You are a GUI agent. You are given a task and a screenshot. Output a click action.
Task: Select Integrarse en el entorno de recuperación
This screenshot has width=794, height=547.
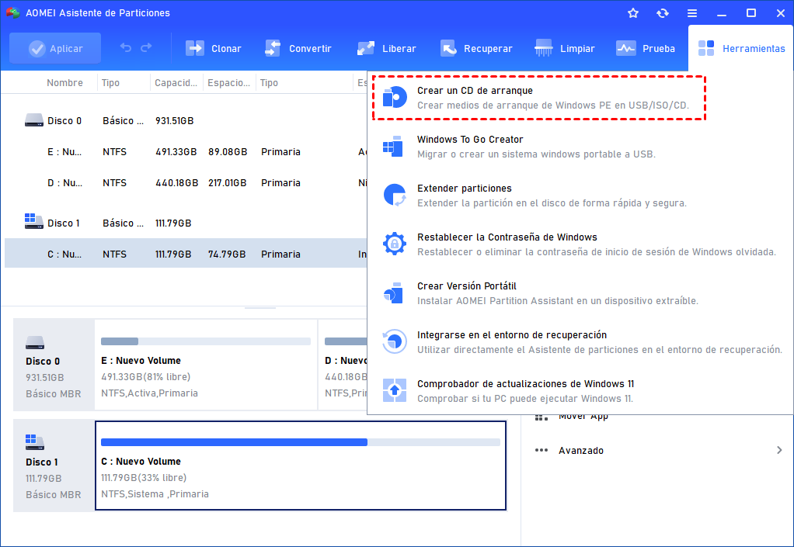point(580,342)
